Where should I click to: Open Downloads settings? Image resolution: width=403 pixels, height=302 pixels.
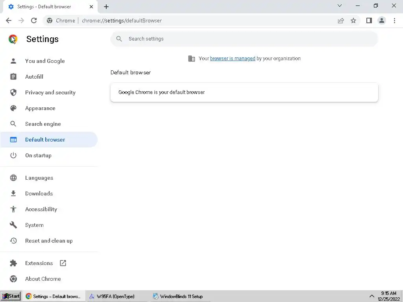[49, 193]
